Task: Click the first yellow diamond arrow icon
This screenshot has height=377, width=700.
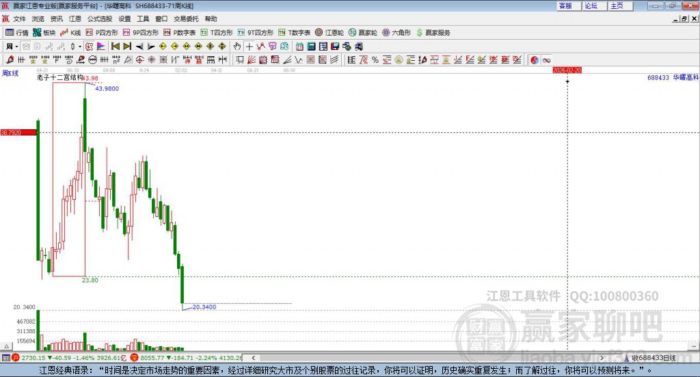Action: (x=163, y=47)
